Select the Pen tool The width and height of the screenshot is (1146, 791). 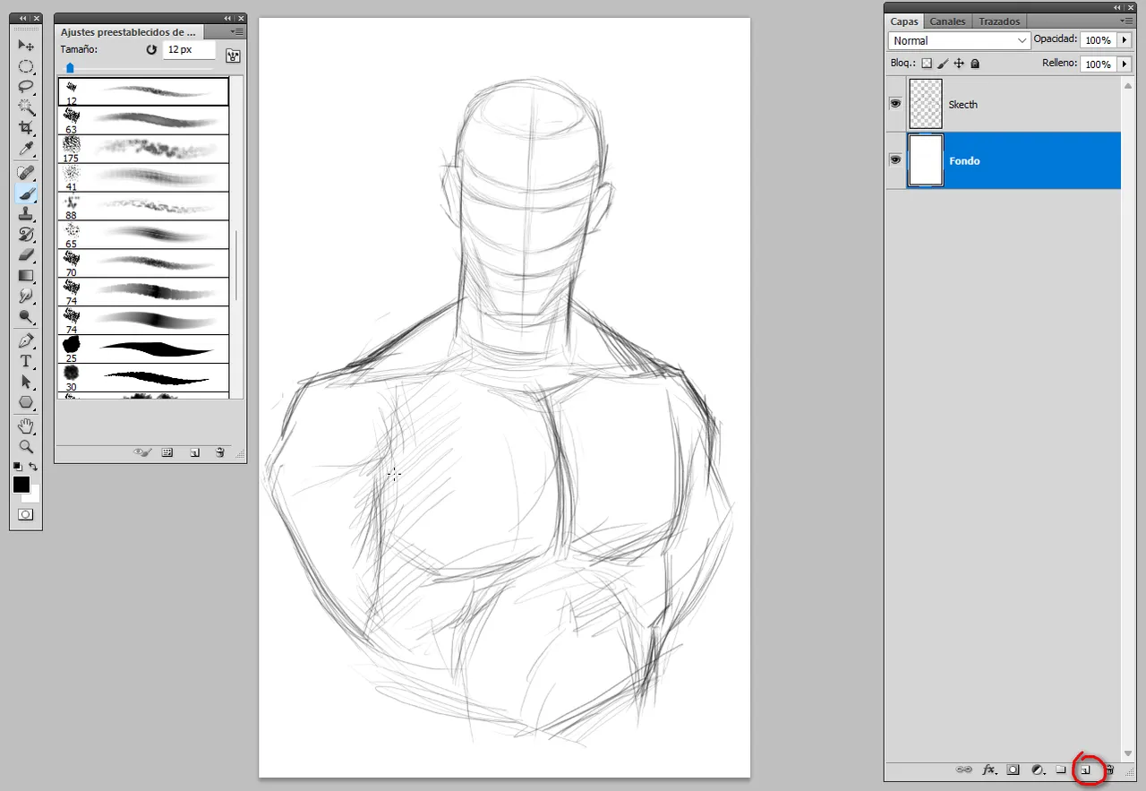(26, 341)
